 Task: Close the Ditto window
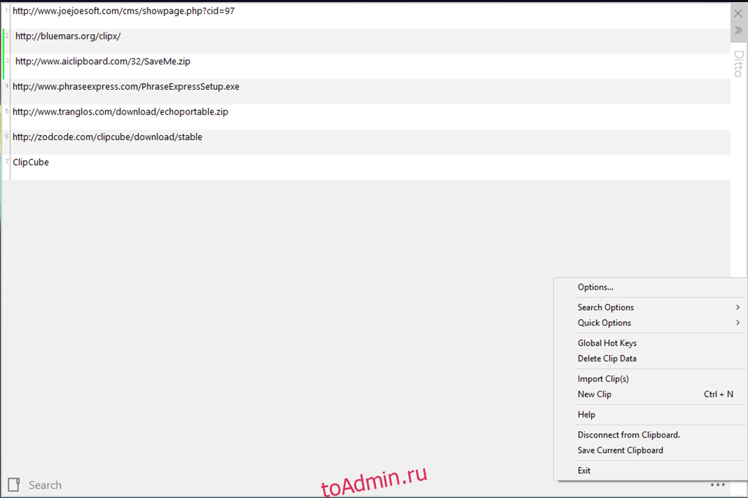click(739, 12)
